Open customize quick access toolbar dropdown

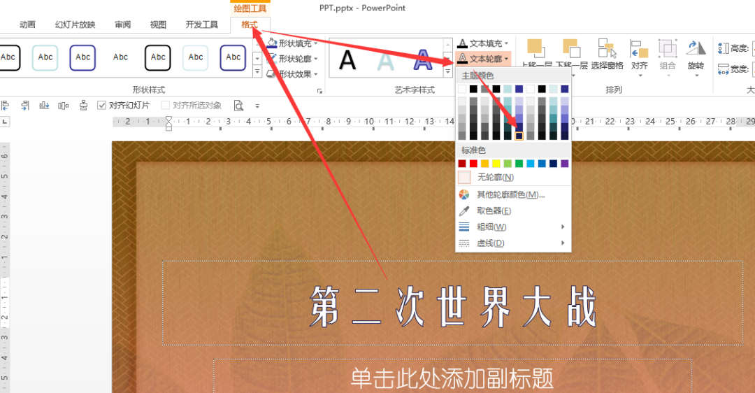click(x=257, y=106)
